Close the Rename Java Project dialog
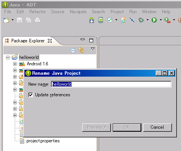The image size is (181, 151). click(x=172, y=73)
